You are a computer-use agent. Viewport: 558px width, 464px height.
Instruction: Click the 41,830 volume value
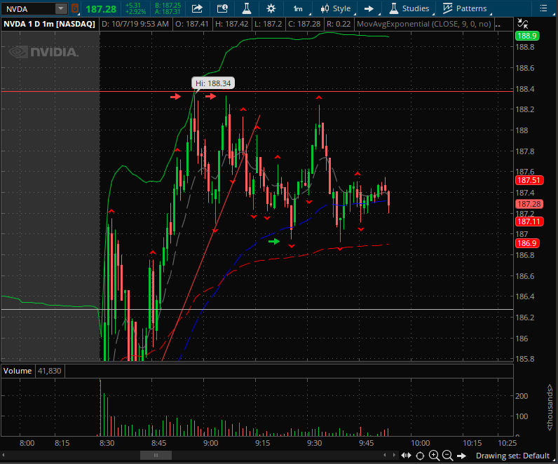tap(50, 371)
